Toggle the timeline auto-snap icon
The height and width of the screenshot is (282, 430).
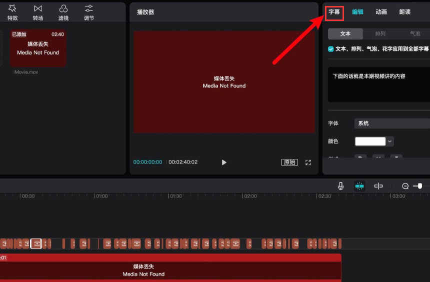click(359, 186)
